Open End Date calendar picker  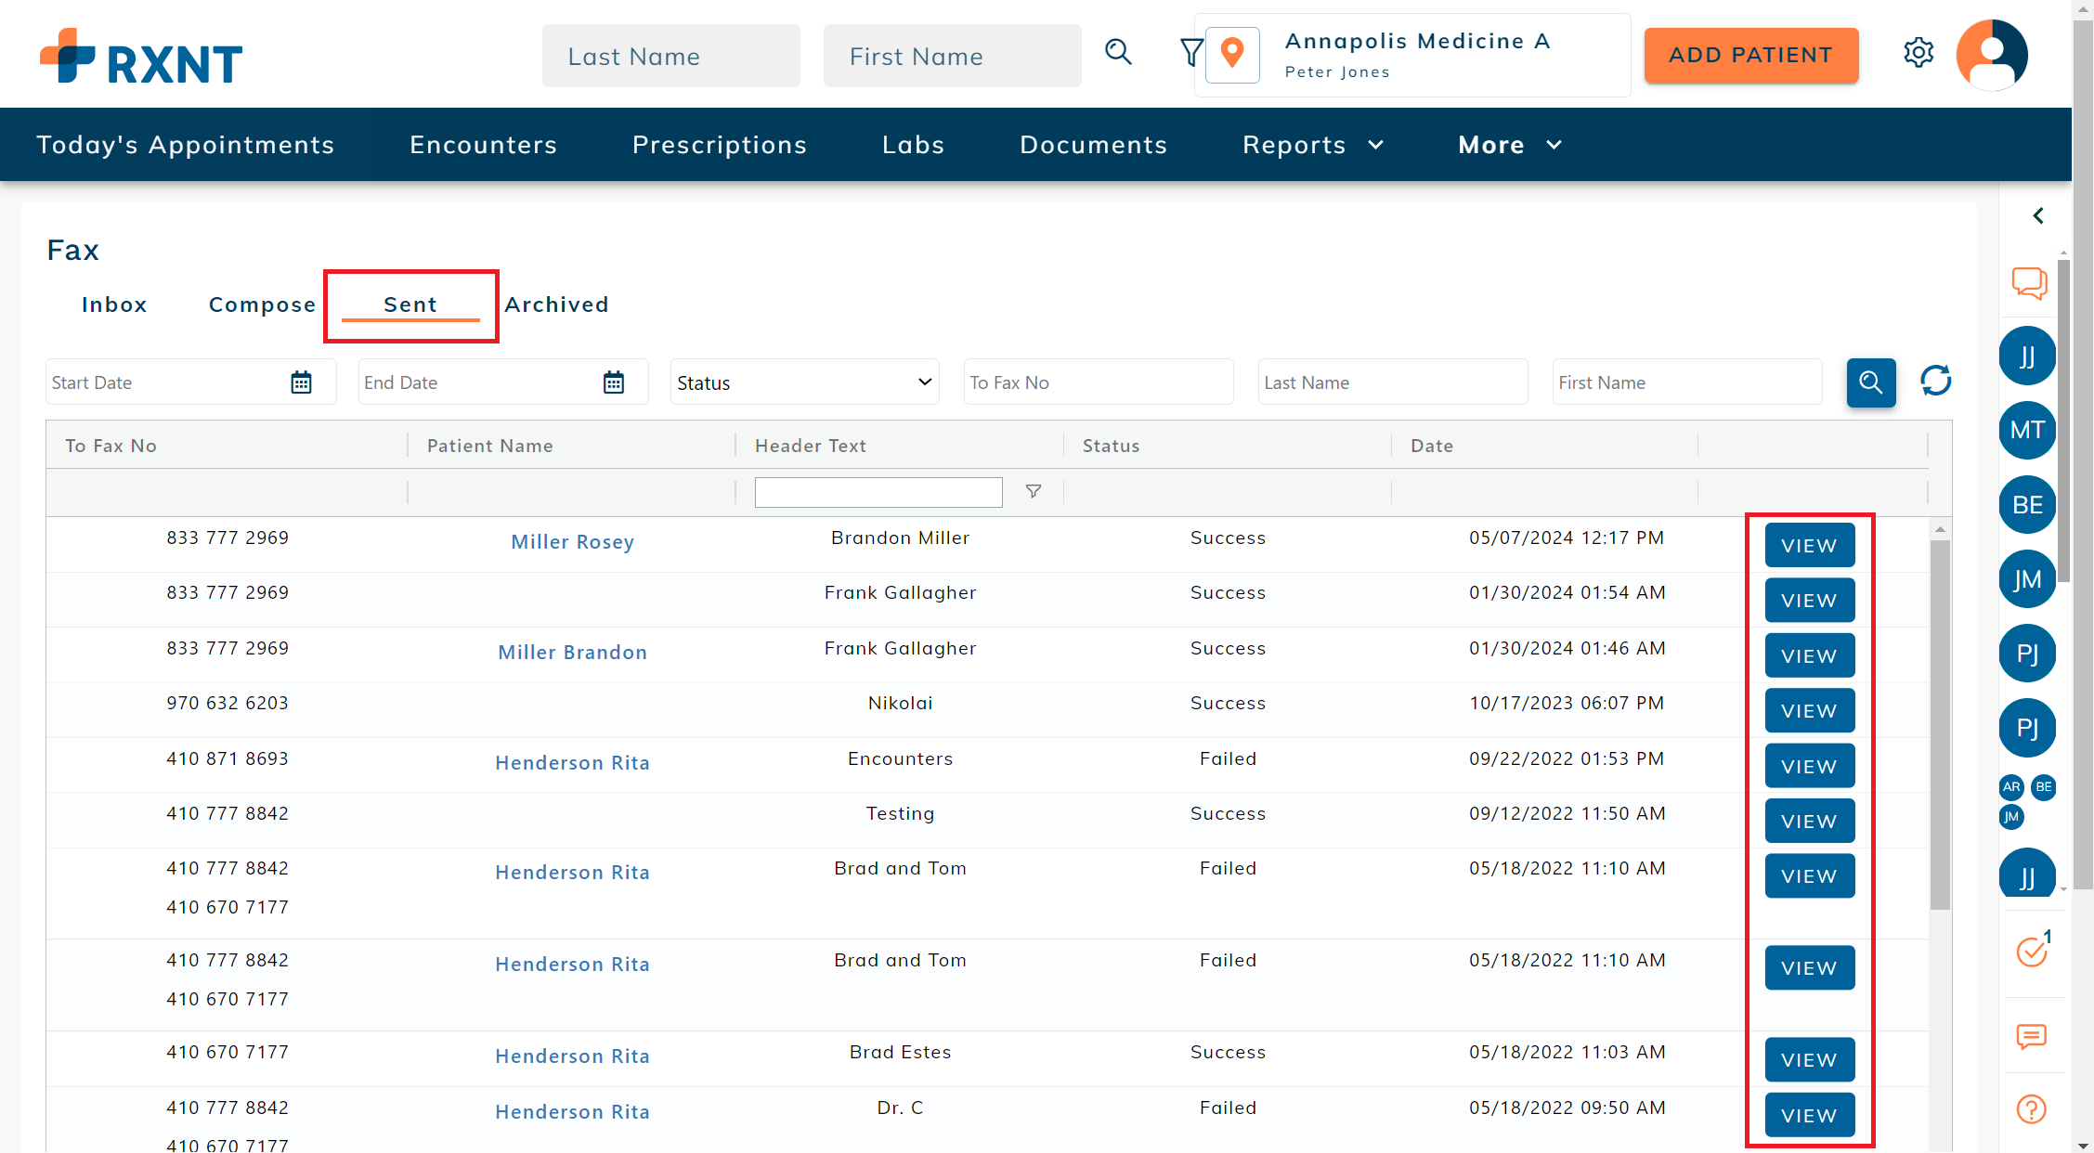click(614, 382)
